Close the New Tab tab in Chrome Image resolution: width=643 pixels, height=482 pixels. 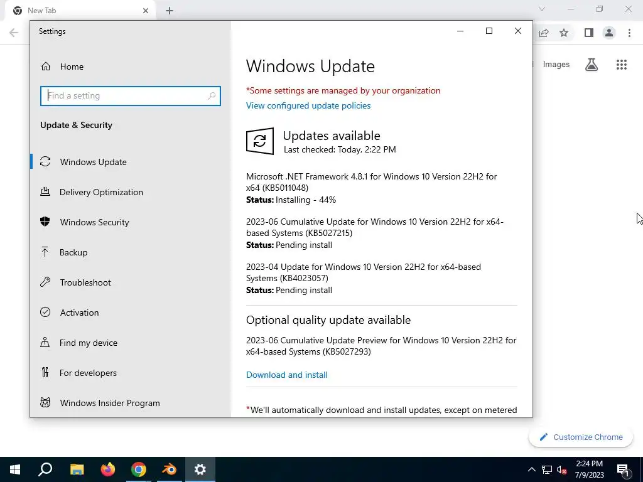(x=146, y=11)
